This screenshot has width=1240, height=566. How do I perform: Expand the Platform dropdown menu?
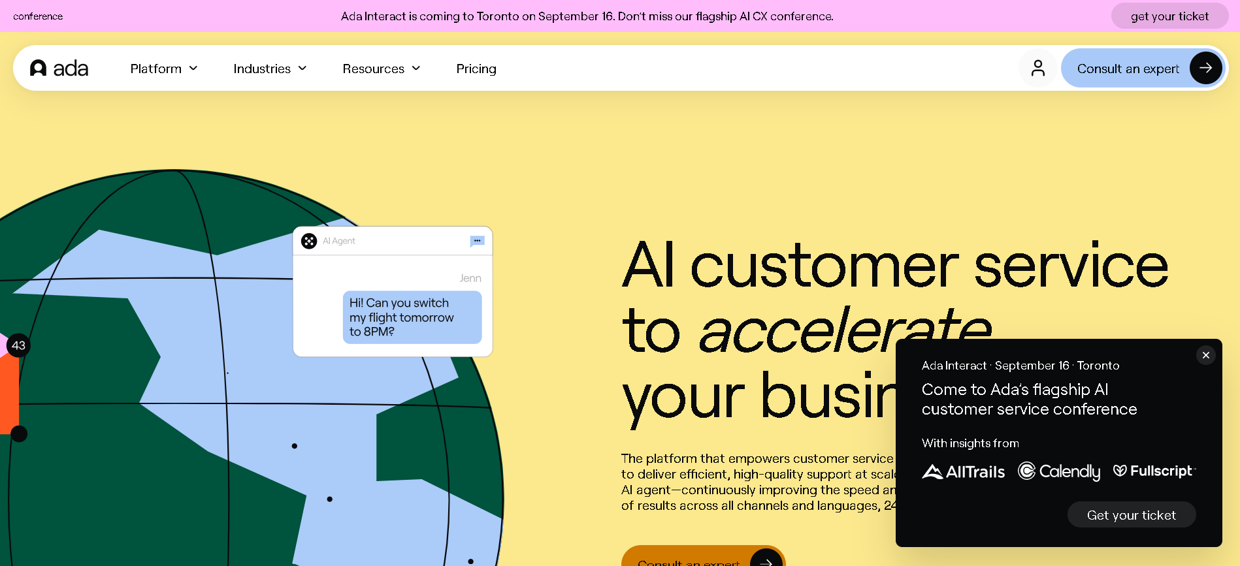[164, 69]
